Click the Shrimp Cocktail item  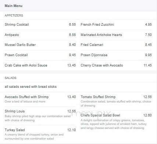[17, 25]
